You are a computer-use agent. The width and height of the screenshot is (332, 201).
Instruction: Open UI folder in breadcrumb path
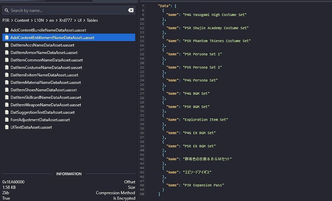click(79, 20)
